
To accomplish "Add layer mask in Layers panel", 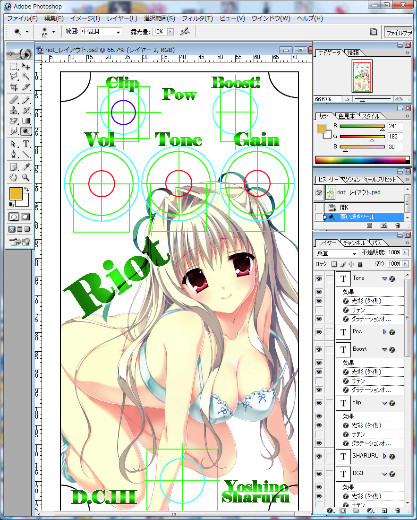I will pos(343,511).
